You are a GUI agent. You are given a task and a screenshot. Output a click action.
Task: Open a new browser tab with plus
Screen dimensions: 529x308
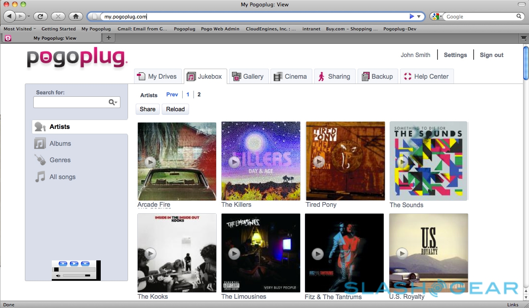[x=108, y=38]
